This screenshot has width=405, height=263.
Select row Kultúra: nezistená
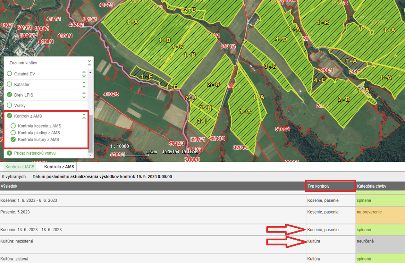pos(202,244)
